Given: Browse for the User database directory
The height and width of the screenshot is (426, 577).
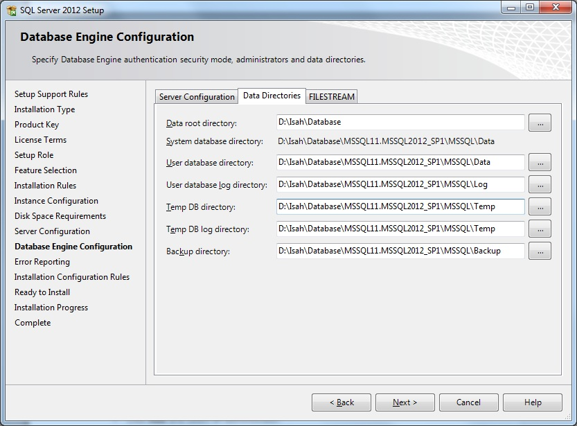Looking at the screenshot, I should click(x=540, y=162).
